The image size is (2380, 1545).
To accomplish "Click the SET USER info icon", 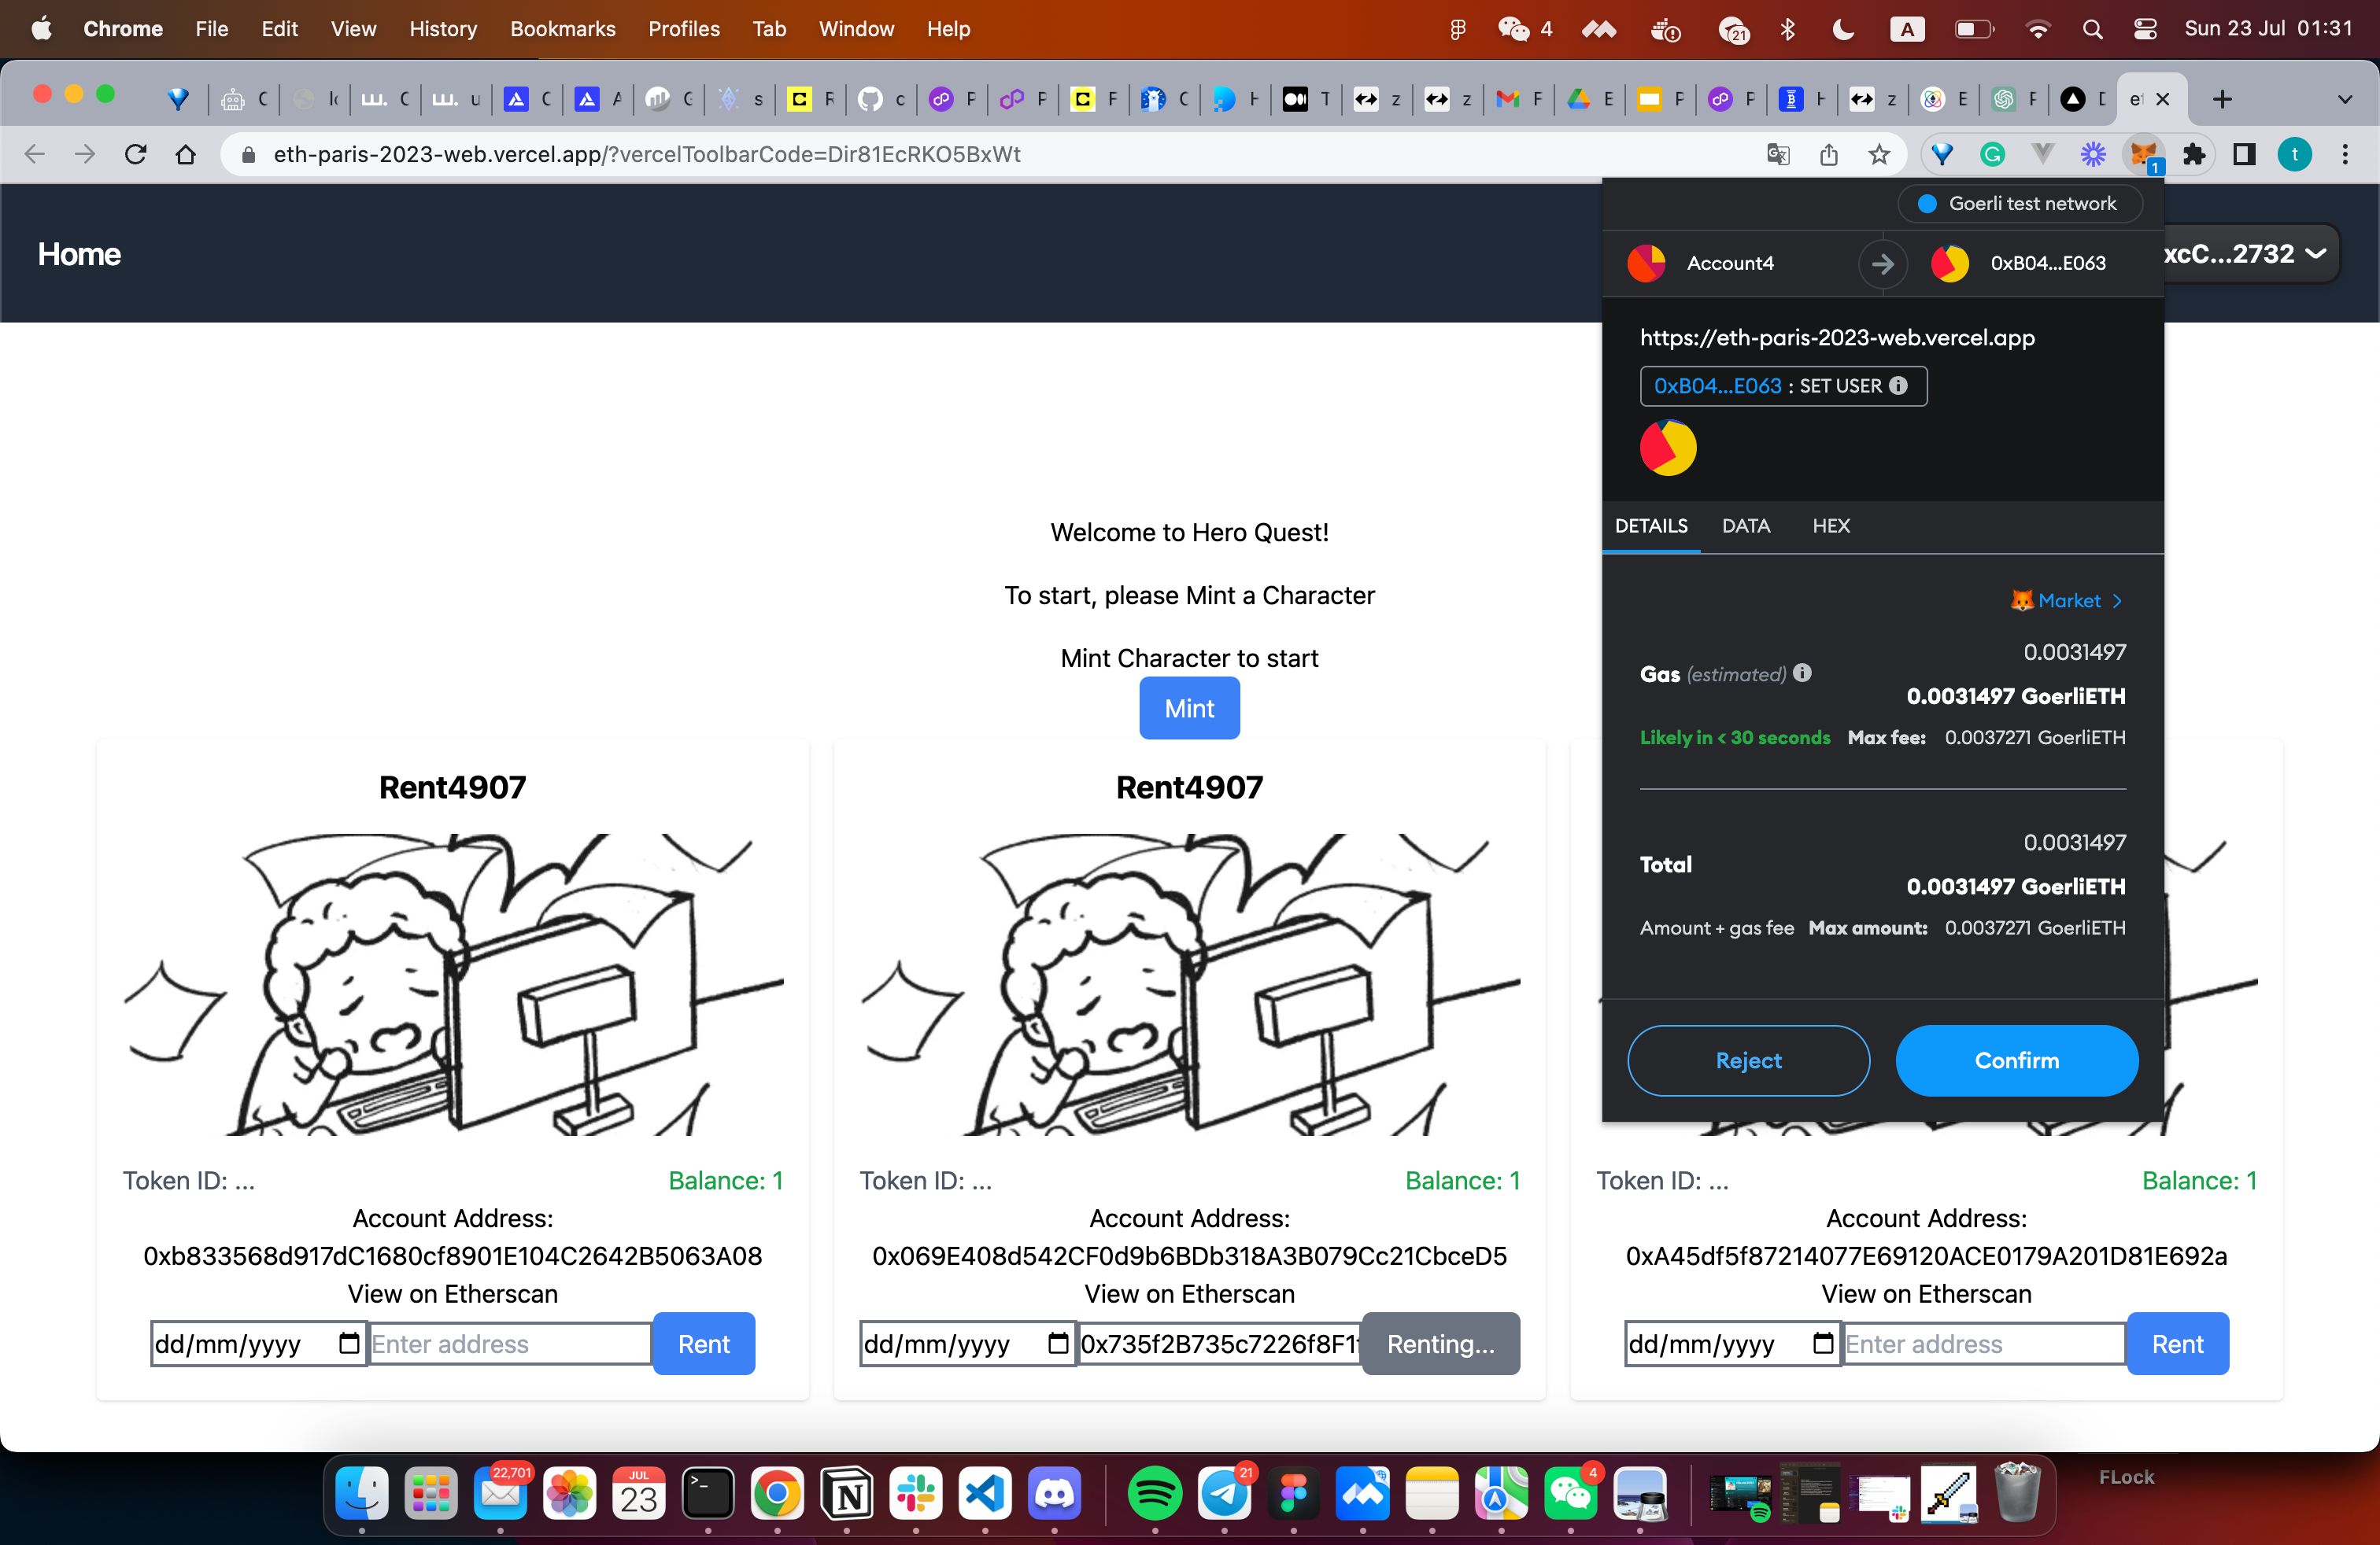I will point(1898,385).
